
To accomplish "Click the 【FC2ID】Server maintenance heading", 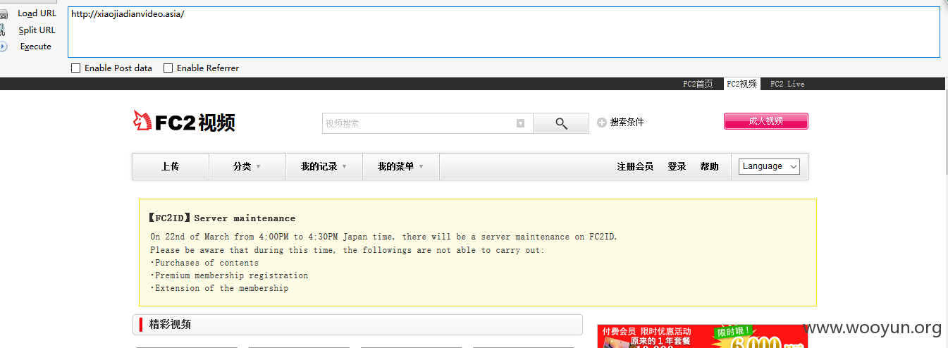I will click(221, 218).
